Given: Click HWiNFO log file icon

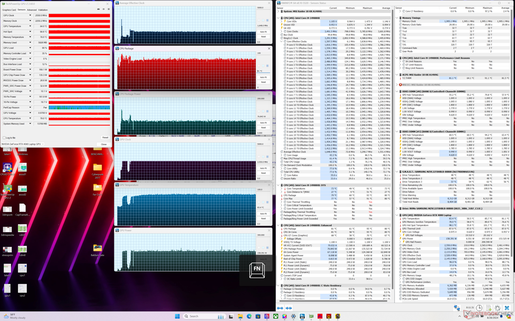Looking at the screenshot, I should pos(488,308).
